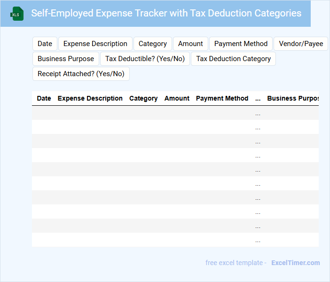Select the Category tag button

tap(153, 44)
